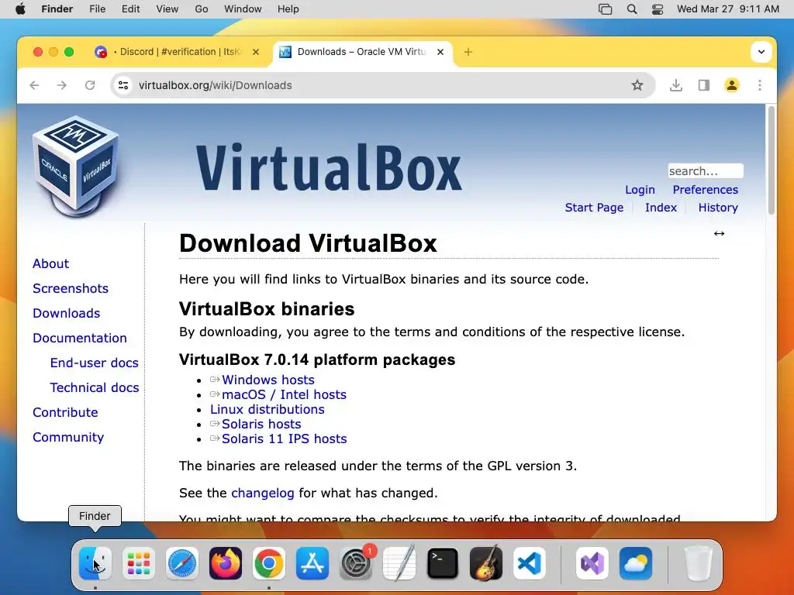
Task: Open Spotlight search in menu bar
Action: pos(631,9)
